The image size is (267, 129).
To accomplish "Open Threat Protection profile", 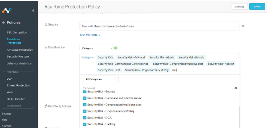I will (x=18, y=85).
